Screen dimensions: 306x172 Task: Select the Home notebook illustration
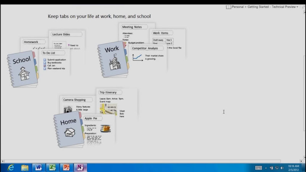click(x=69, y=130)
